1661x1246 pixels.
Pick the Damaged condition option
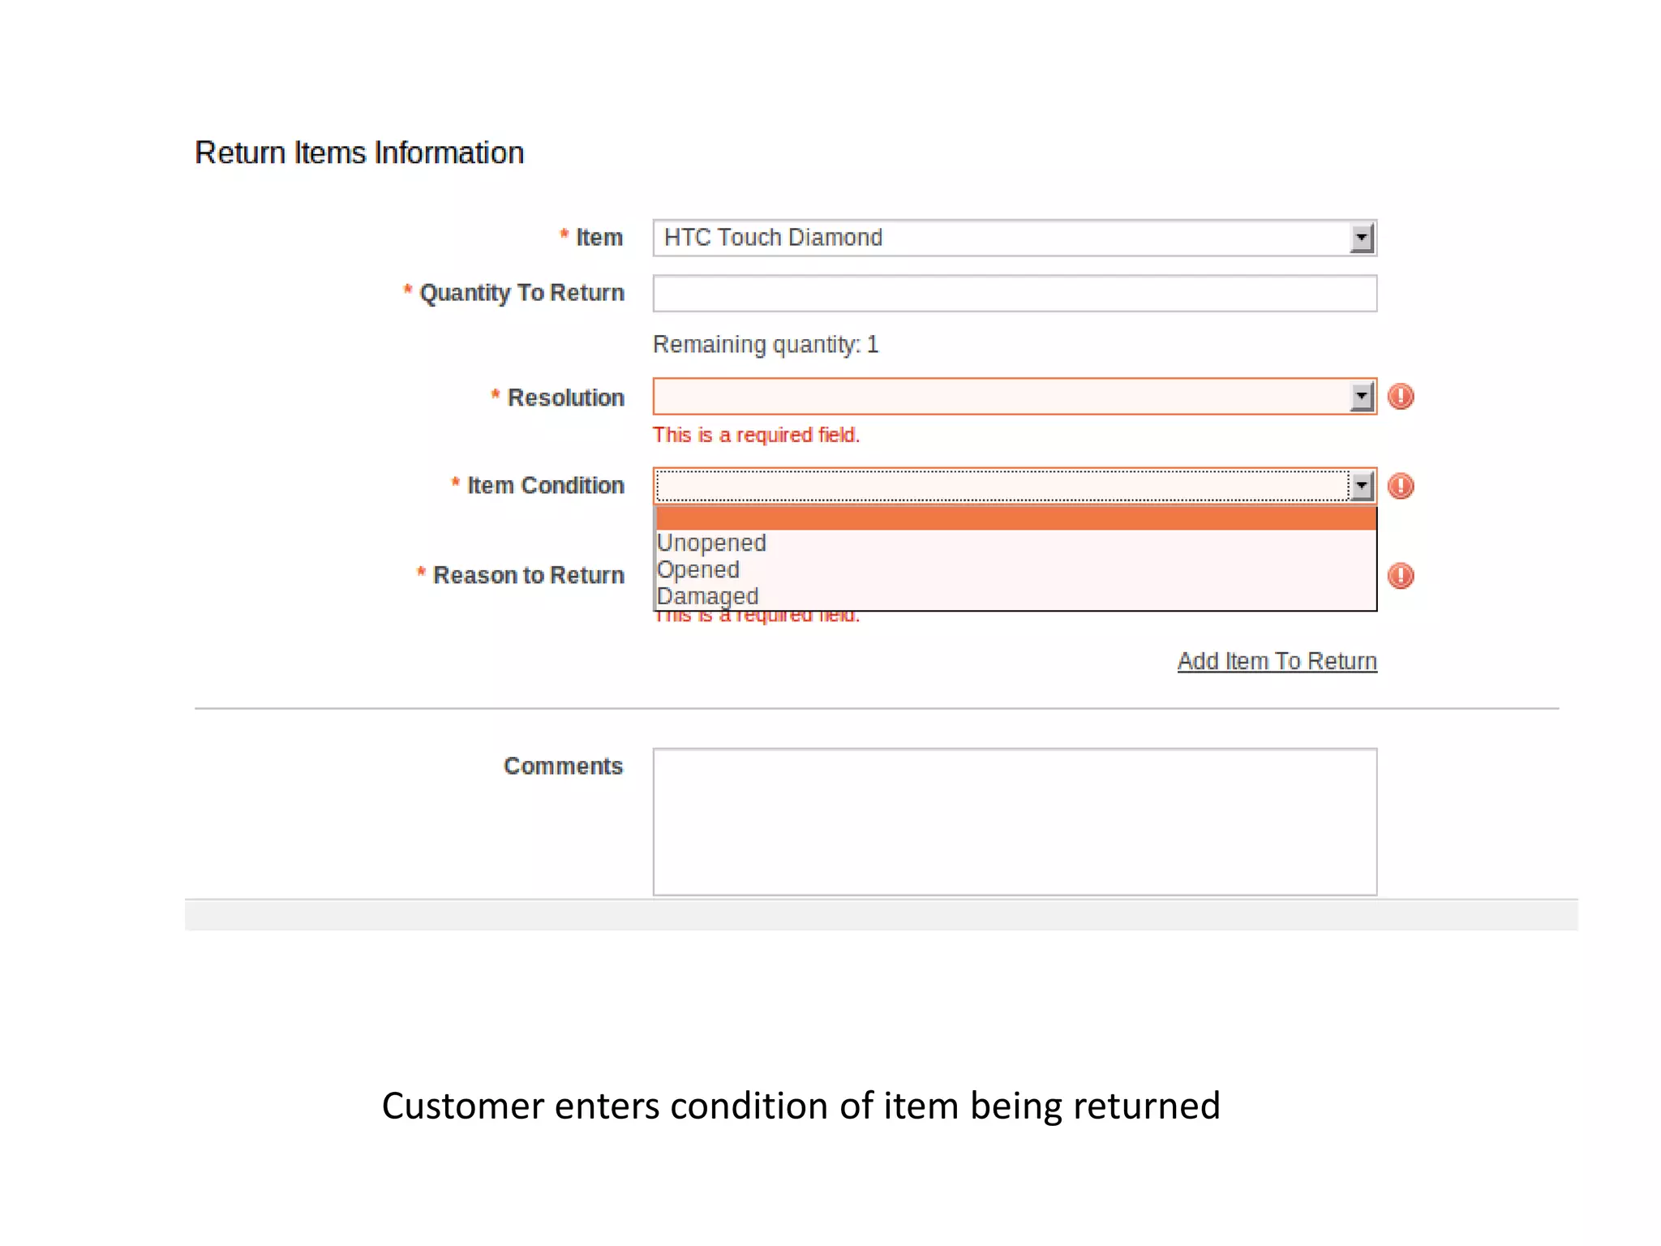click(707, 596)
